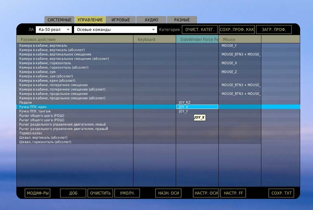Open the МОДИФ-РЫ modifiers button
Screen dimensions: 313x210
tap(38, 193)
